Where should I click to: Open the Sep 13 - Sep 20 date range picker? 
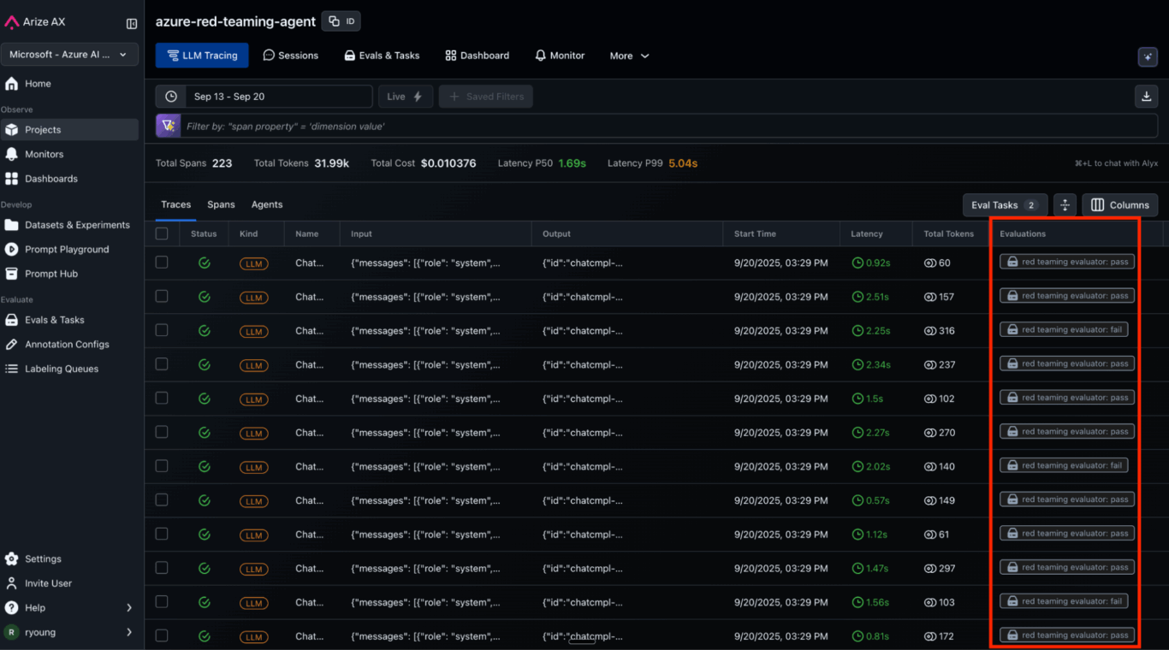[264, 97]
